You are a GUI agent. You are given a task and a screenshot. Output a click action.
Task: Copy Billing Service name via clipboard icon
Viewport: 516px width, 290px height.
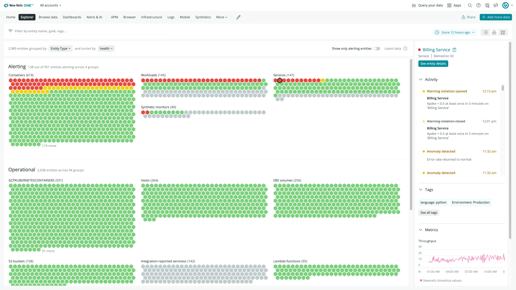click(454, 50)
